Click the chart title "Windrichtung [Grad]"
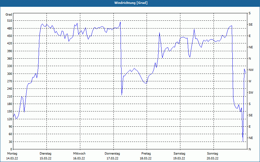The width and height of the screenshot is (260, 162). click(x=131, y=3)
